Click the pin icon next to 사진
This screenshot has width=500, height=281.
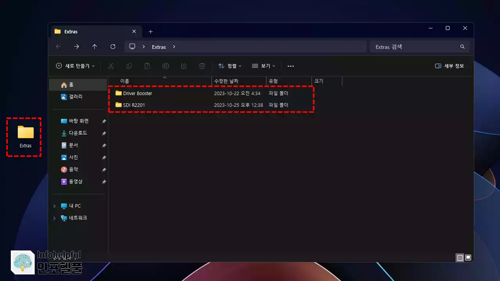[104, 158]
